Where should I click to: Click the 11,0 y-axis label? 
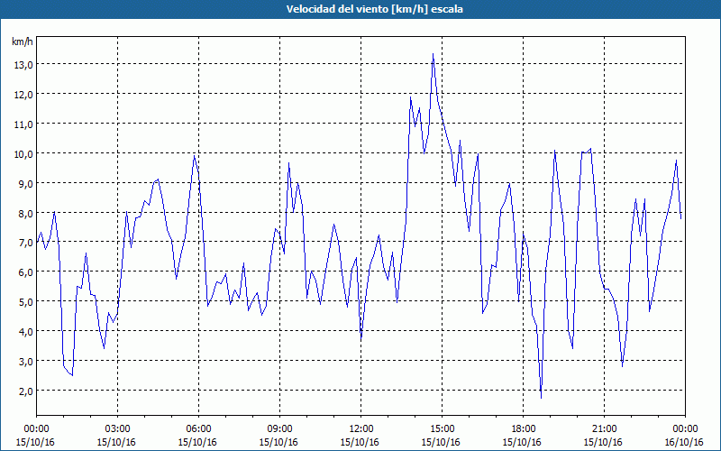[x=23, y=124]
